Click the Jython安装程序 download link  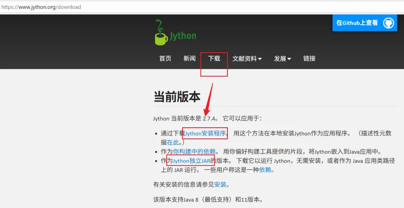205,133
